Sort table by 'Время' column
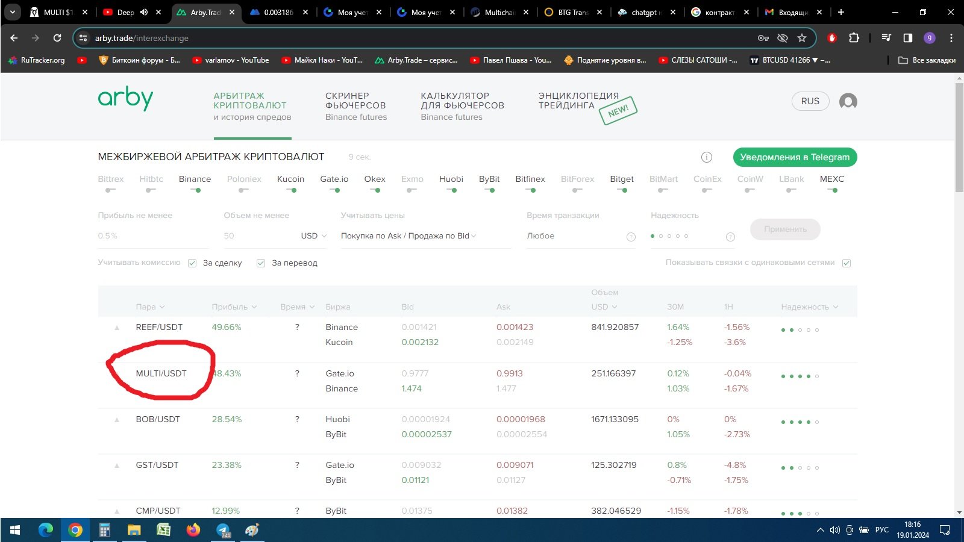964x542 pixels. [298, 307]
